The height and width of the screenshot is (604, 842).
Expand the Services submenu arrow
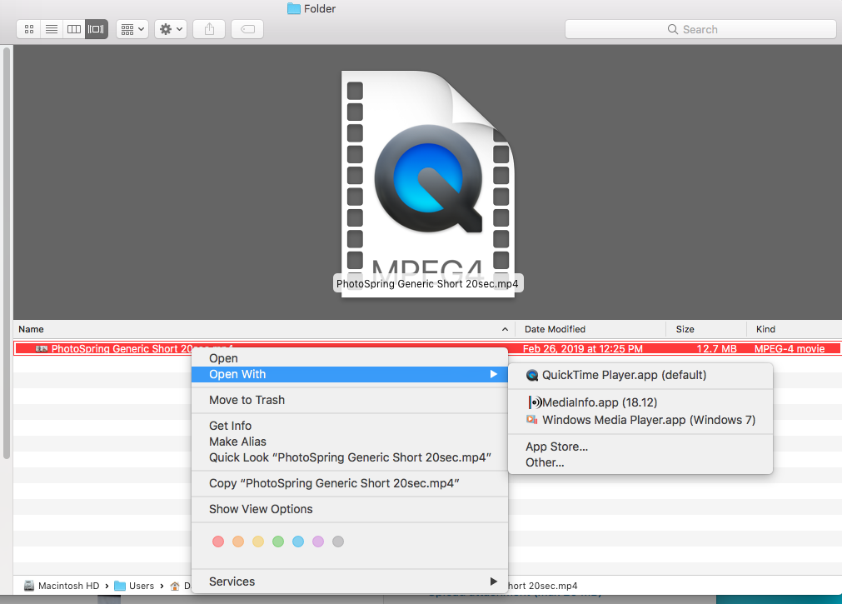(x=494, y=582)
